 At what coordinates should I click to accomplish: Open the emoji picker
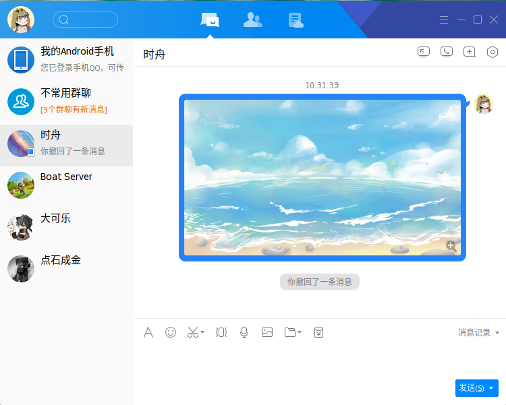171,332
